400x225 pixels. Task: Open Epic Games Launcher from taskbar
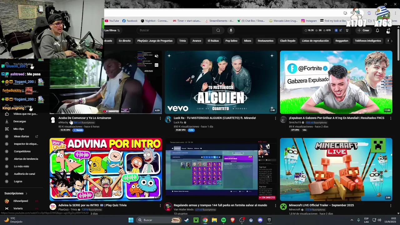coord(269,220)
